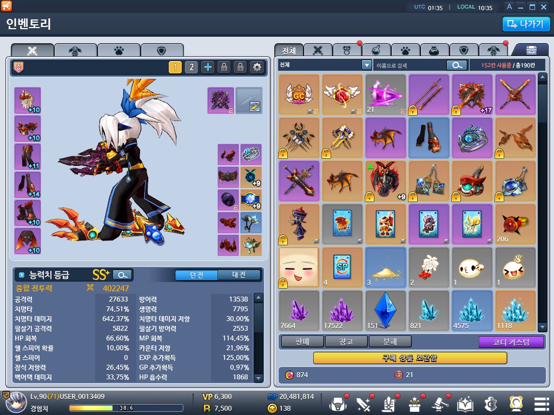This screenshot has width=554, height=415.
Task: Click the empty sub-weapon slot
Action: pyautogui.click(x=249, y=101)
